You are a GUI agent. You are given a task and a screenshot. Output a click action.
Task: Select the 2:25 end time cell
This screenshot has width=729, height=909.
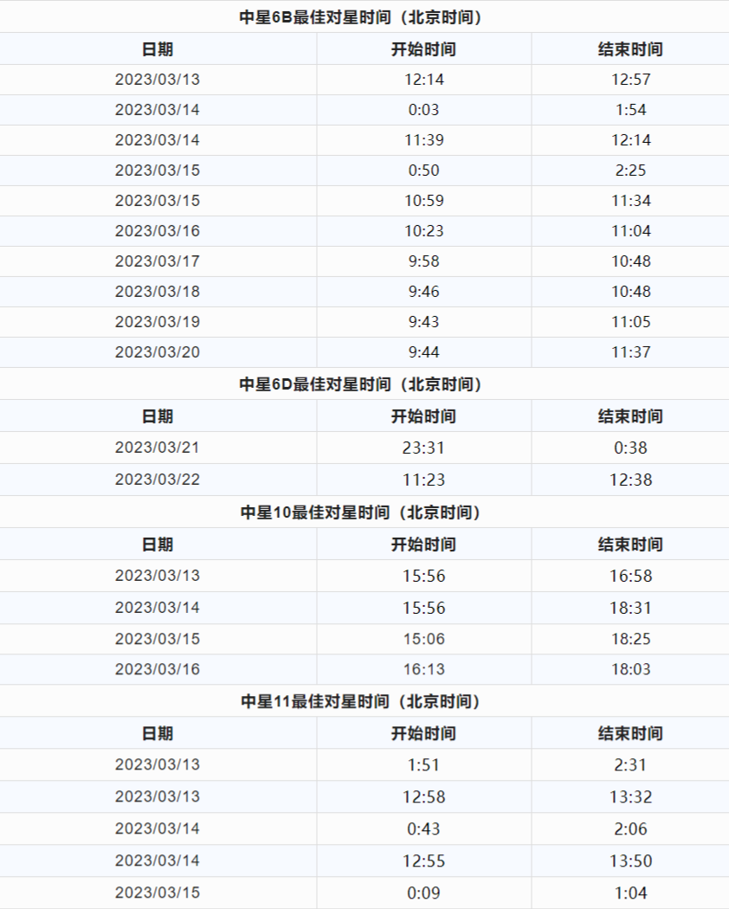click(630, 171)
